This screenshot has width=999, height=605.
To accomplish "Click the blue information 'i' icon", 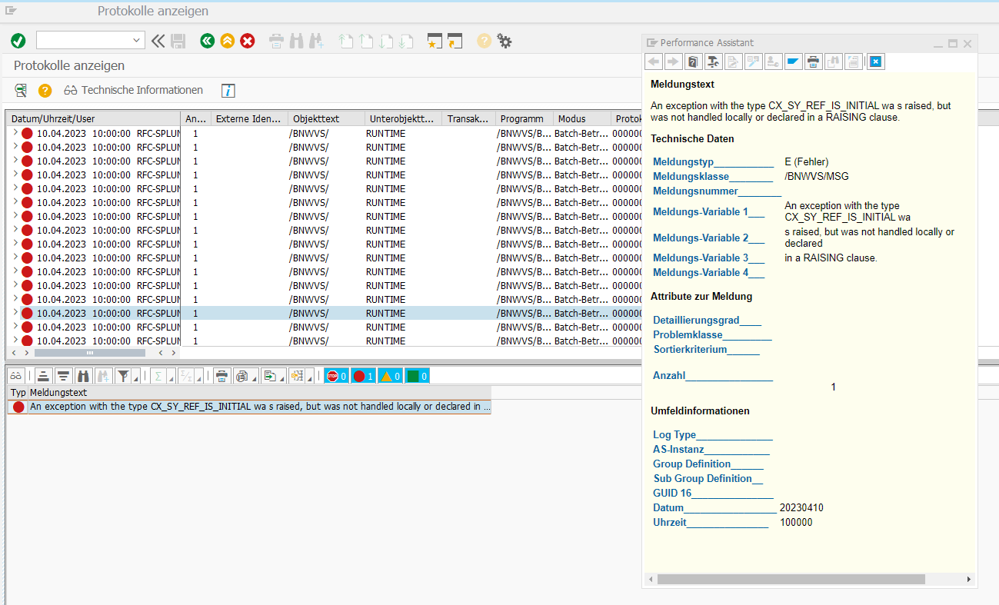I will [x=228, y=91].
